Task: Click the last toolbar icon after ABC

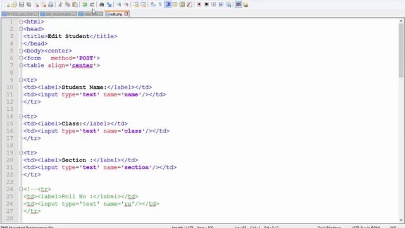Action: tap(246, 4)
